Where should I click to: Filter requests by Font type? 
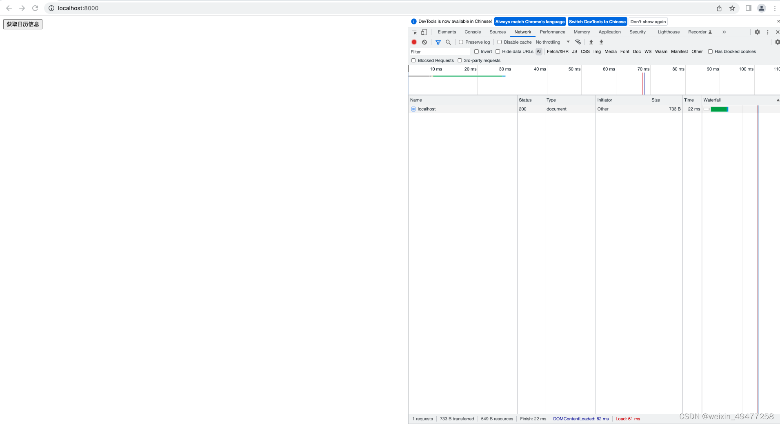(x=625, y=51)
